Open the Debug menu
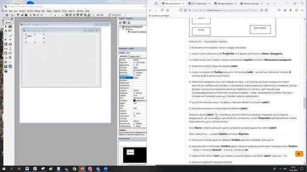The image size is (307, 172). pos(37,11)
